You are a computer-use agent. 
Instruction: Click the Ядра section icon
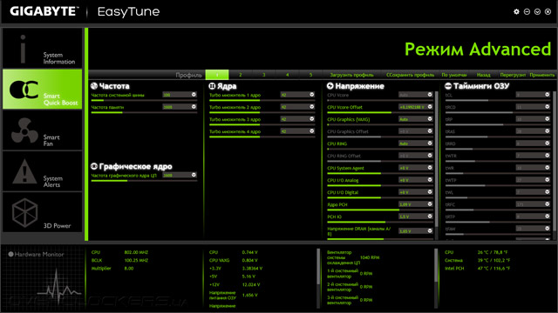[x=212, y=86]
